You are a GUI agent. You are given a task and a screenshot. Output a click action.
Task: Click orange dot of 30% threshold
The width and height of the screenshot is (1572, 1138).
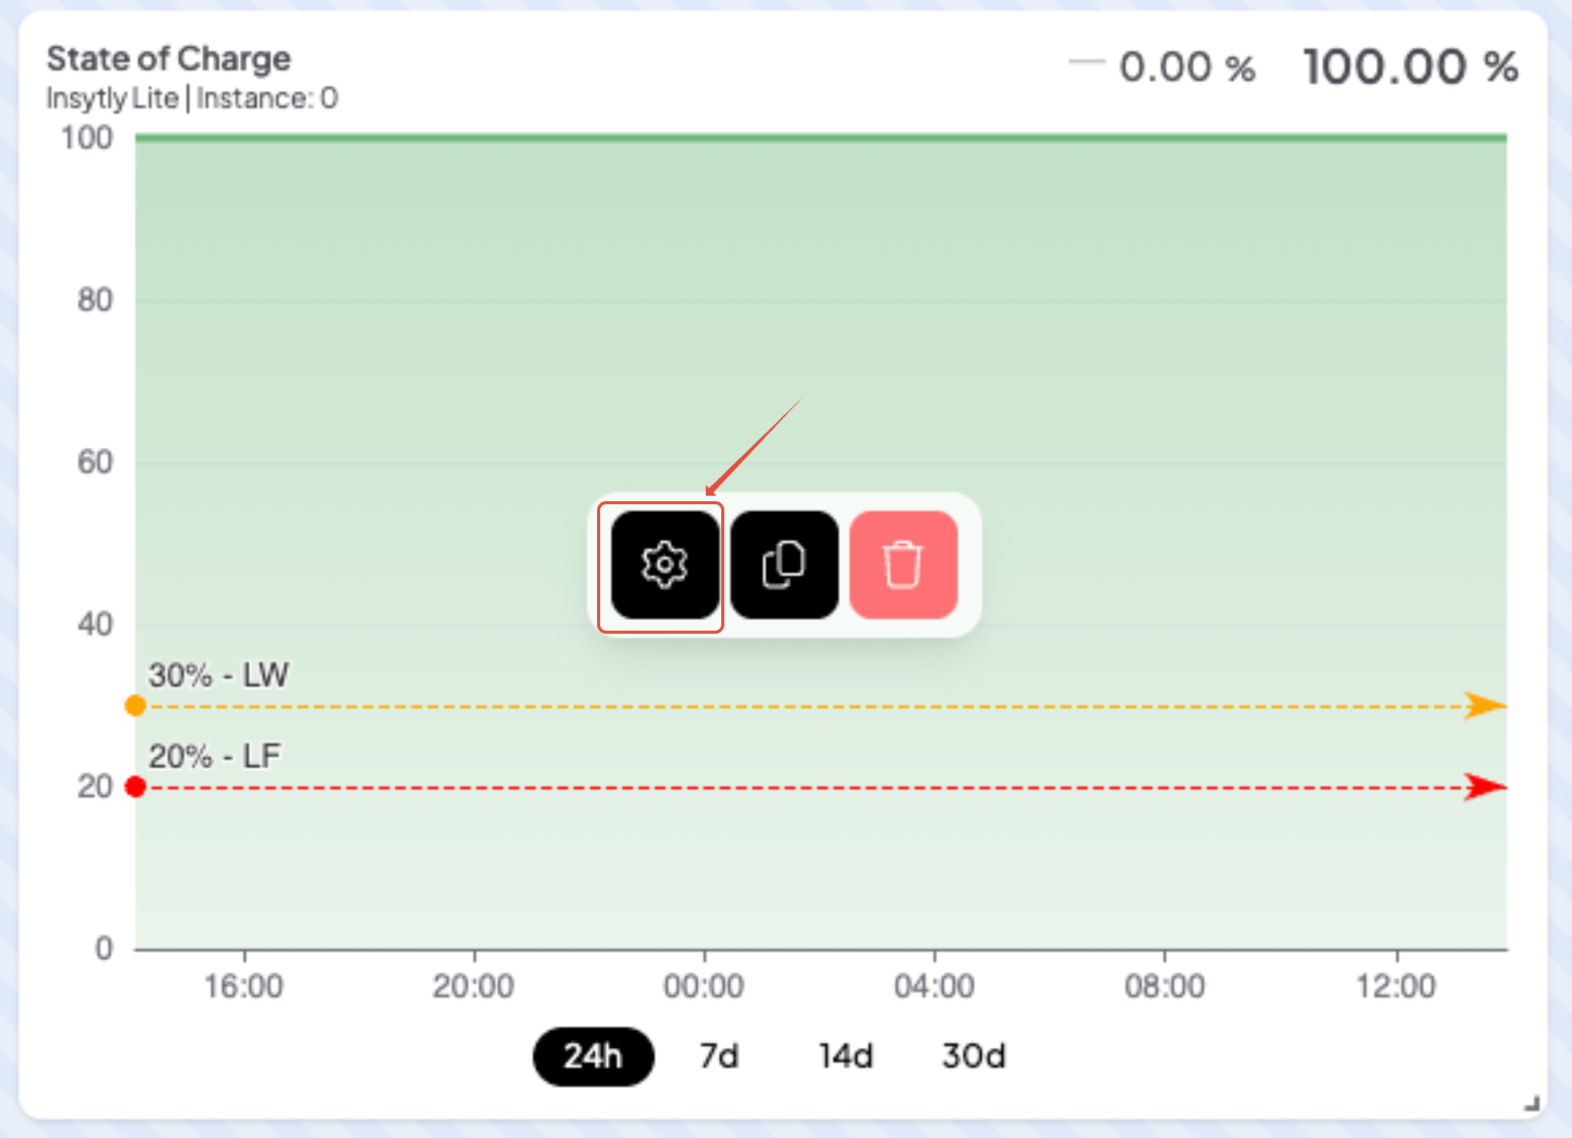coord(136,705)
